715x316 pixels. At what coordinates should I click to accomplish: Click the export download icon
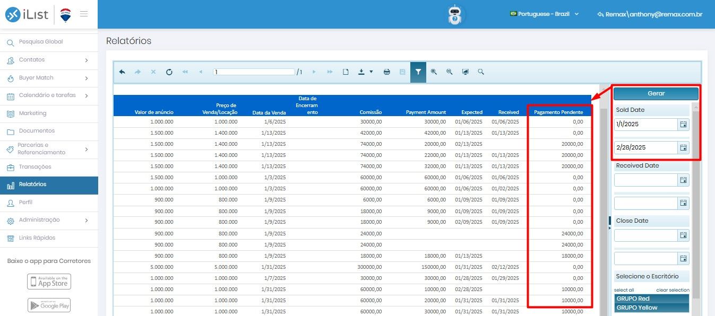point(361,72)
